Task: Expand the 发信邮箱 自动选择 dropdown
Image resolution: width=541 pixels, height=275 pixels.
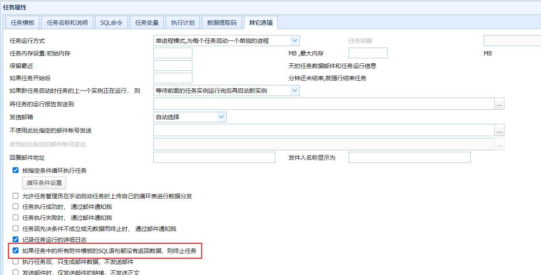Action: (222, 117)
